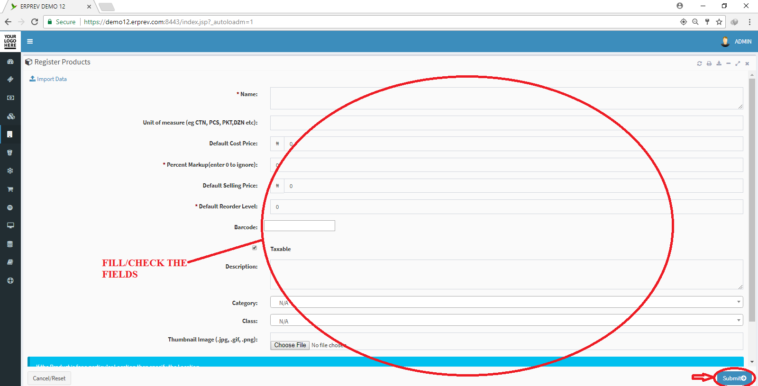758x386 pixels.
Task: Open the desktop monitor sidebar icon
Action: click(10, 225)
